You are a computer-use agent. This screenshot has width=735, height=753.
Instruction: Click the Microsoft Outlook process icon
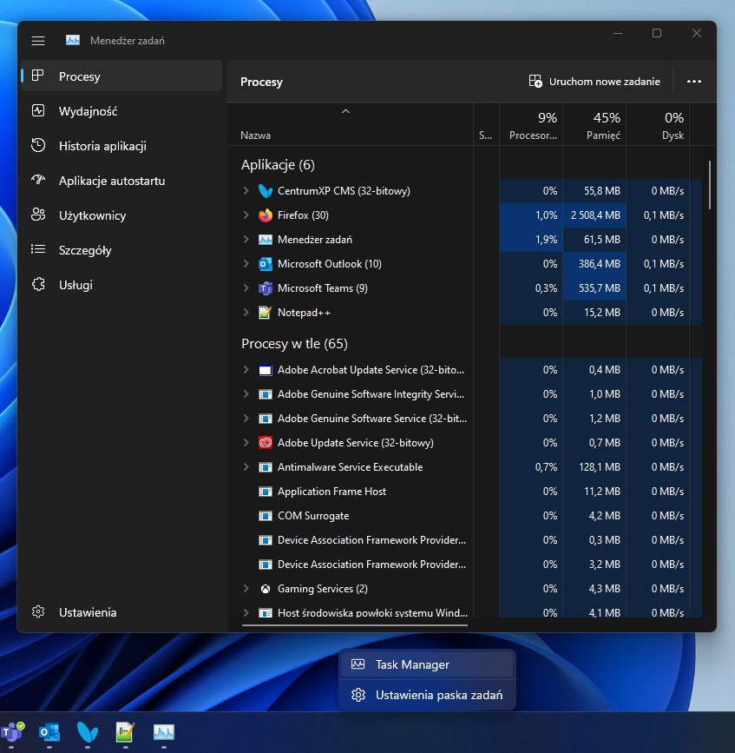(x=266, y=264)
